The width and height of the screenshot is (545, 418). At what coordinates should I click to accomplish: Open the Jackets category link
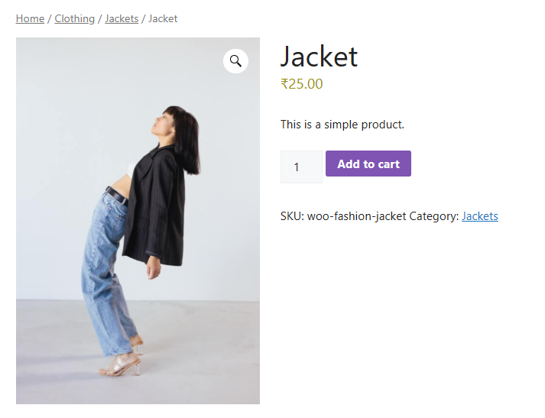coord(479,216)
